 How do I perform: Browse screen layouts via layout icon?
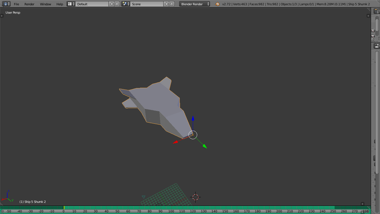click(x=71, y=4)
